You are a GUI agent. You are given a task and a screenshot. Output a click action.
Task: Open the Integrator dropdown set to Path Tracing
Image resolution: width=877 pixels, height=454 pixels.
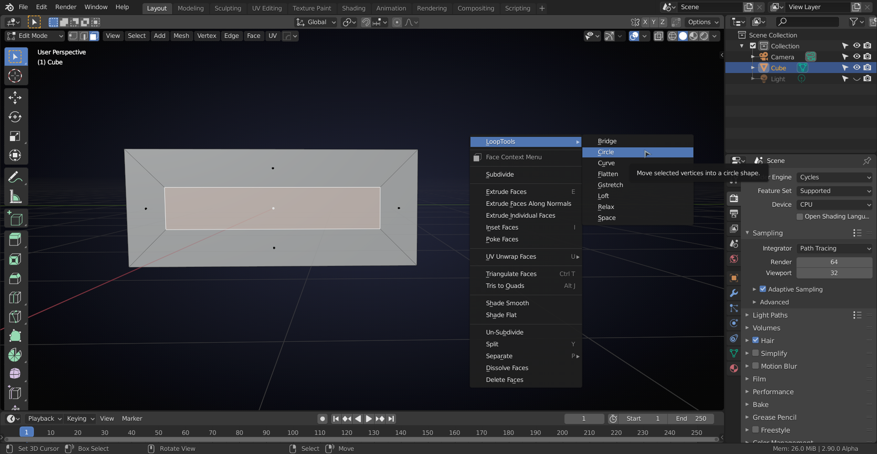coord(834,248)
